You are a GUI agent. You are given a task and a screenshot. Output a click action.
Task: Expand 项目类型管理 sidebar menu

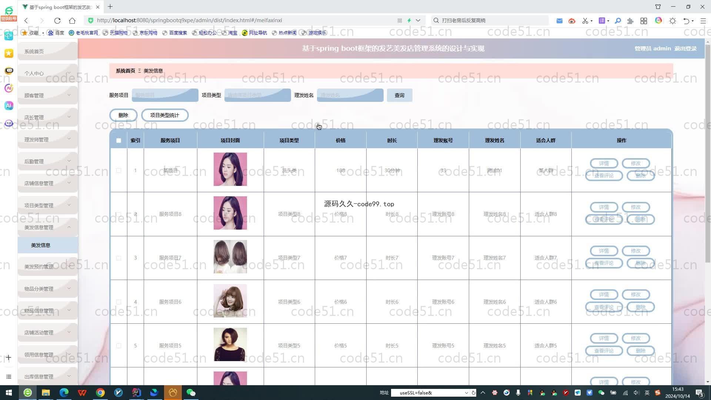(48, 205)
